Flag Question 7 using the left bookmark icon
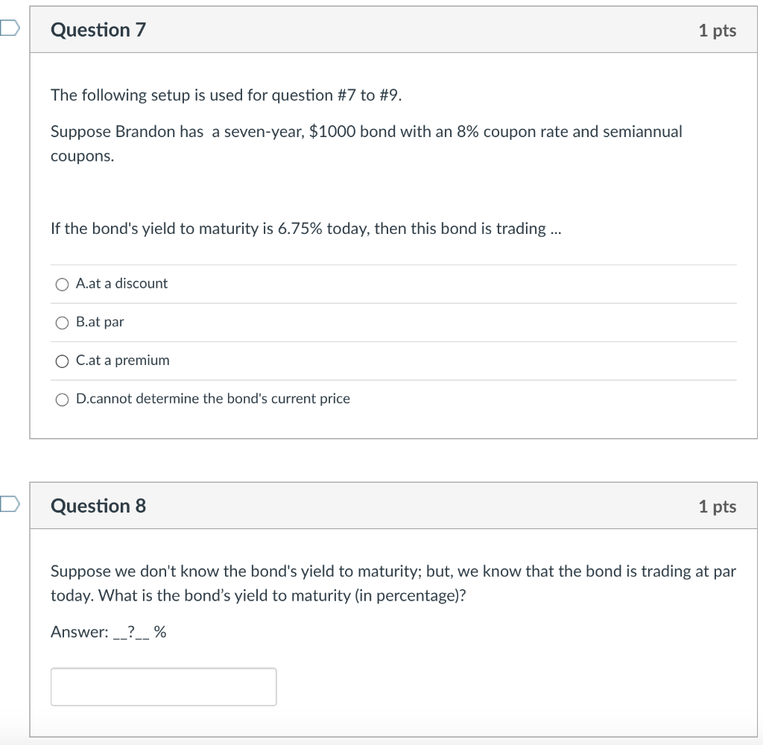Screen dimensions: 763x745 point(7,27)
